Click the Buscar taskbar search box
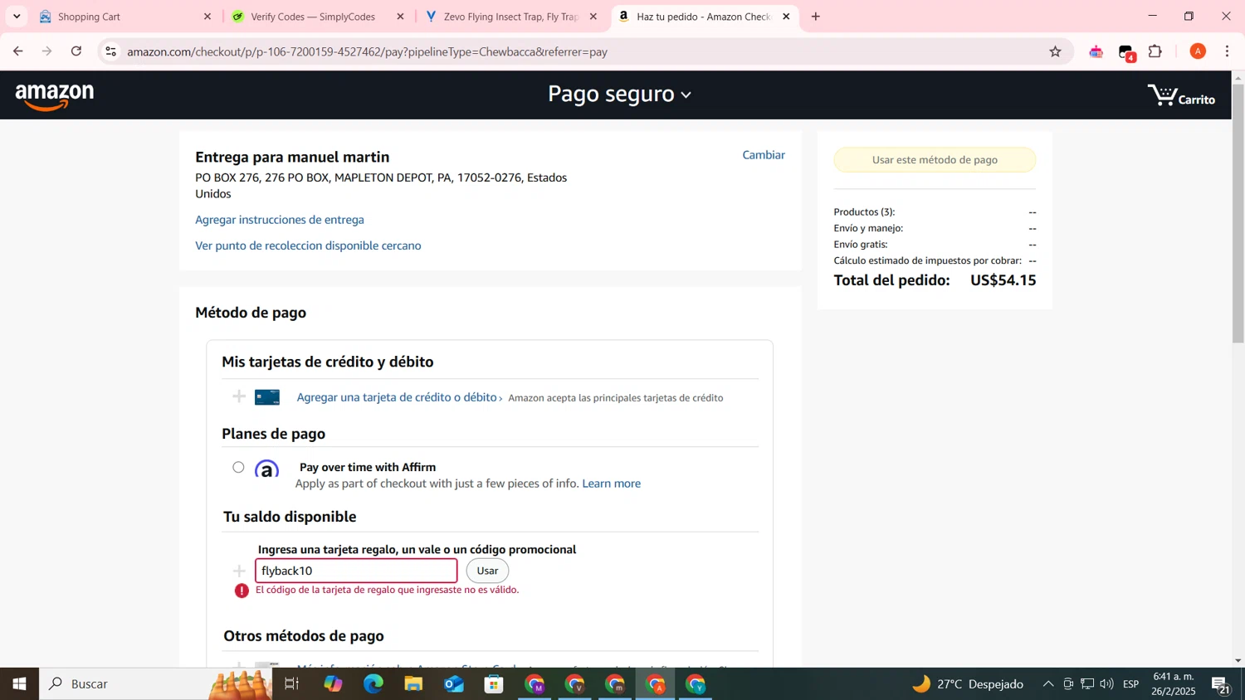Screen dimensions: 1245x700 pos(156,684)
